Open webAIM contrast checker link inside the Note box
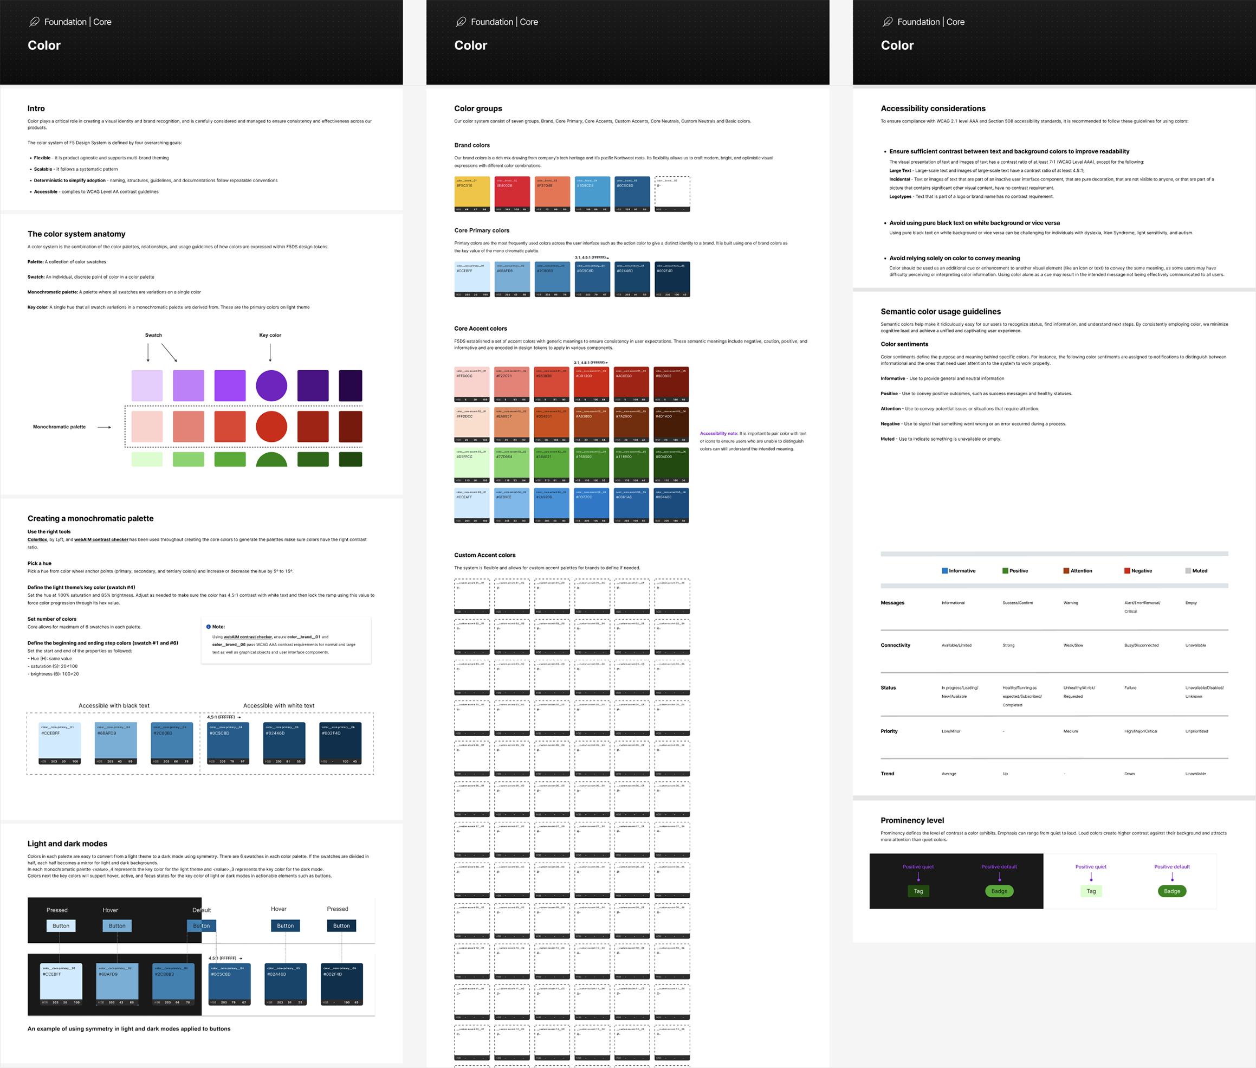Viewport: 1256px width, 1068px height. point(248,637)
